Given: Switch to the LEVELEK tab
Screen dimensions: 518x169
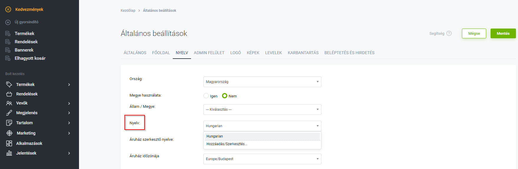Looking at the screenshot, I should (x=274, y=53).
